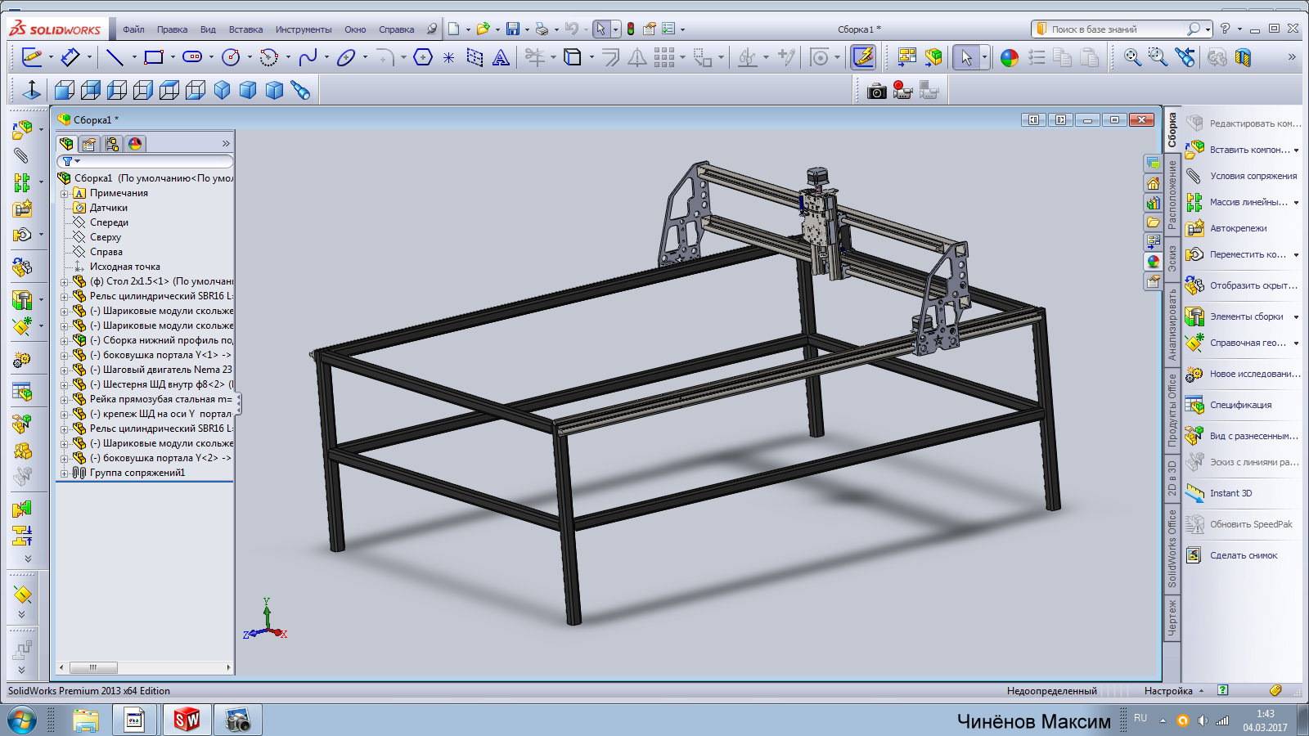
Task: Select the Polygon sketch tool
Action: (423, 57)
